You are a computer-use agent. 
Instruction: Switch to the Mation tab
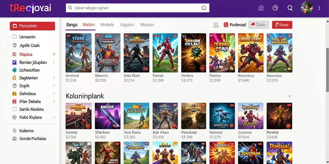point(89,25)
